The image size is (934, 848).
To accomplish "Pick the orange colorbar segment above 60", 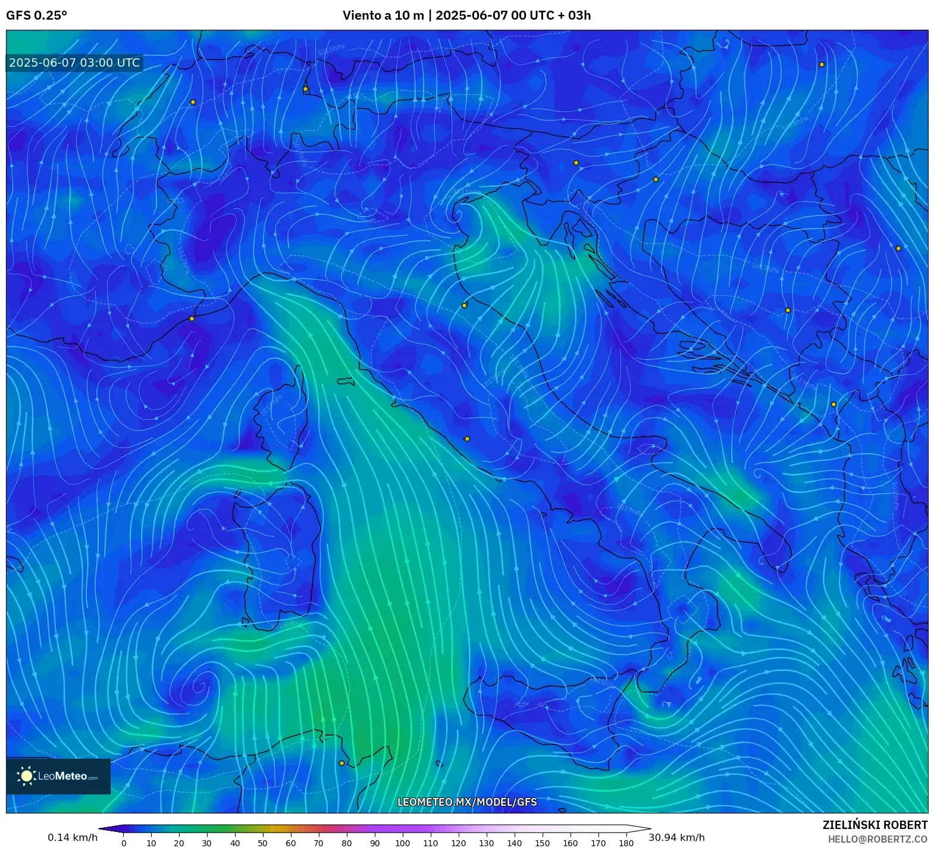I will (291, 828).
